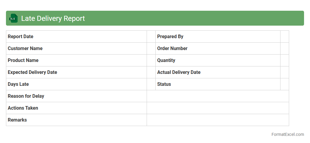Select the Reason for Delay label
The image size is (310, 143).
click(x=26, y=96)
